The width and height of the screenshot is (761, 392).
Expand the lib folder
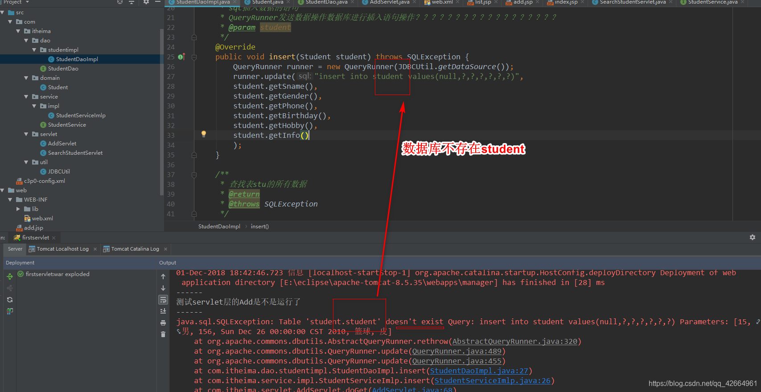coord(18,209)
